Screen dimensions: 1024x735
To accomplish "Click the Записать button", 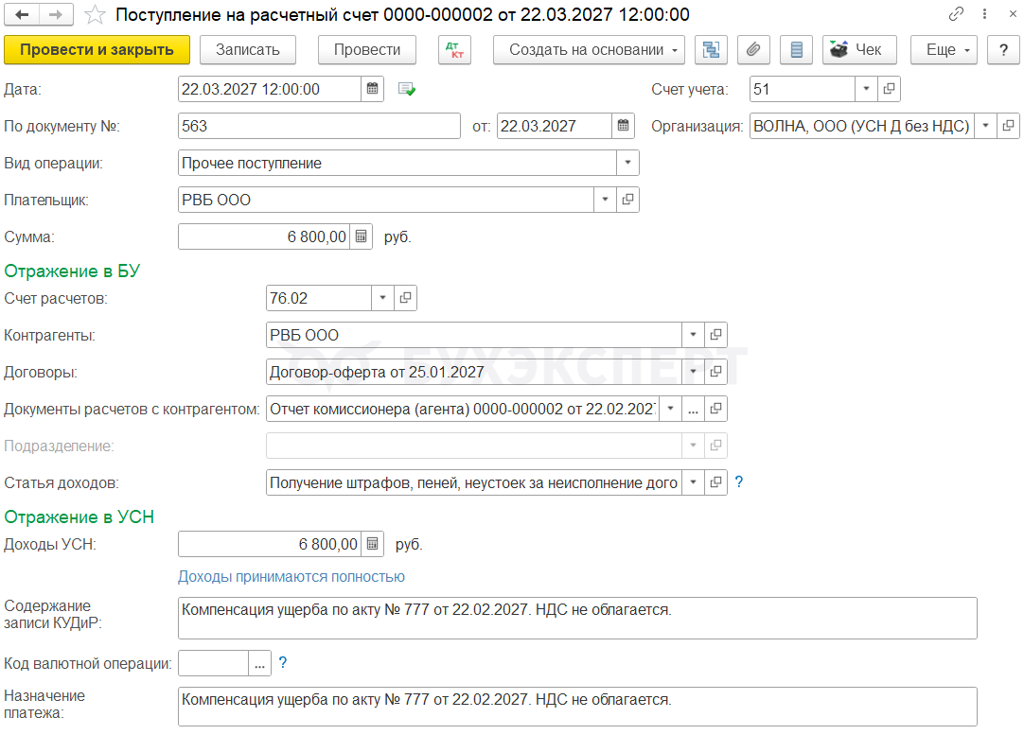I will (248, 49).
